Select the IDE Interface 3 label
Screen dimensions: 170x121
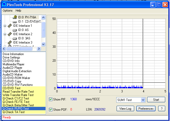pyautogui.click(x=23, y=43)
